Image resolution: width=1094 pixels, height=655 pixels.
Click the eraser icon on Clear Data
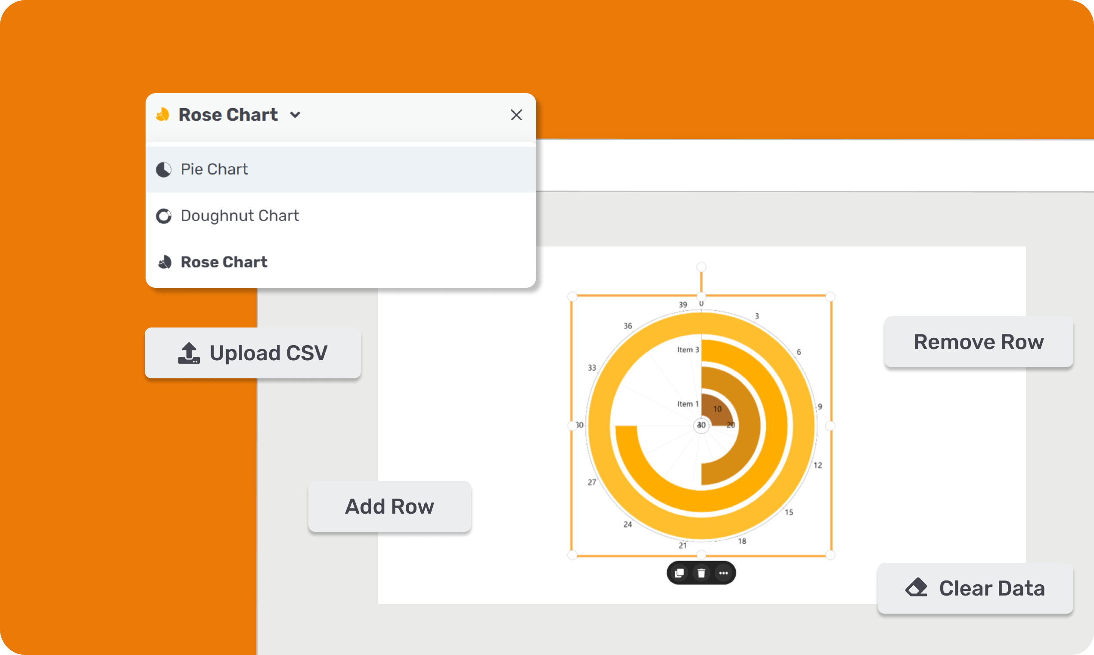(916, 587)
